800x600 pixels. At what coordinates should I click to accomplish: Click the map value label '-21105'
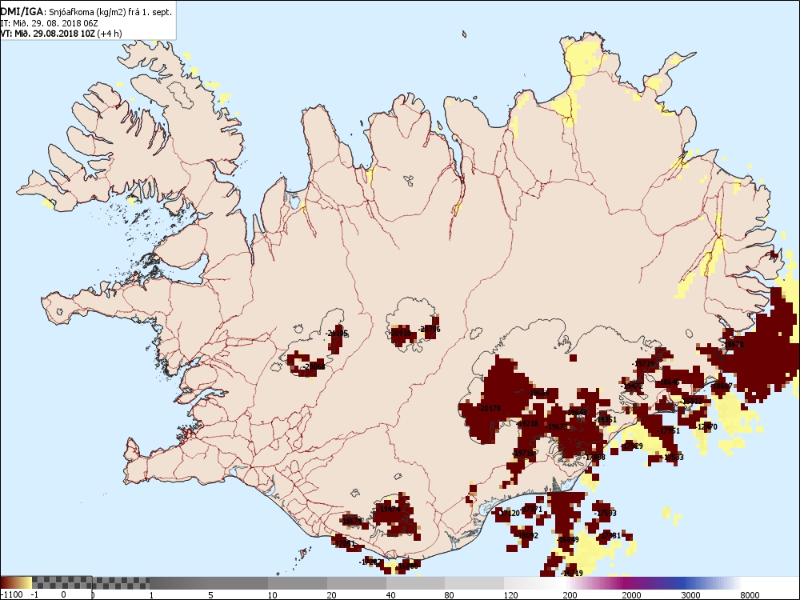337,333
